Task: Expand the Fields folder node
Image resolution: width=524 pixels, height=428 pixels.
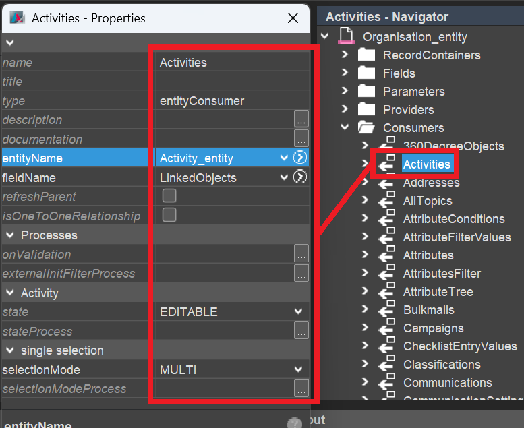Action: [x=345, y=73]
